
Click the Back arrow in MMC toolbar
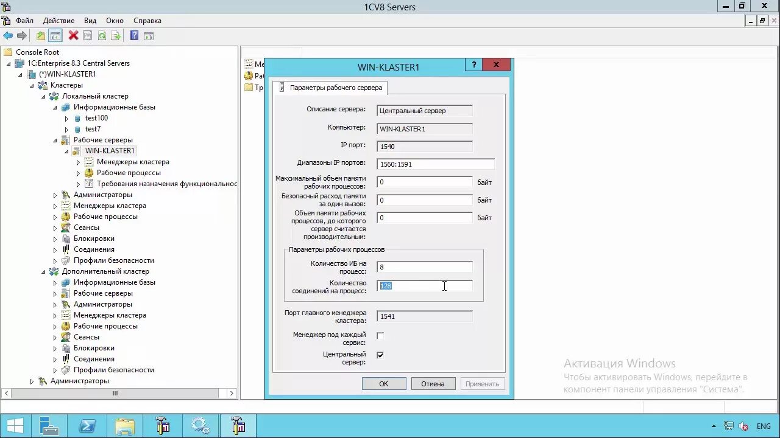[x=8, y=36]
